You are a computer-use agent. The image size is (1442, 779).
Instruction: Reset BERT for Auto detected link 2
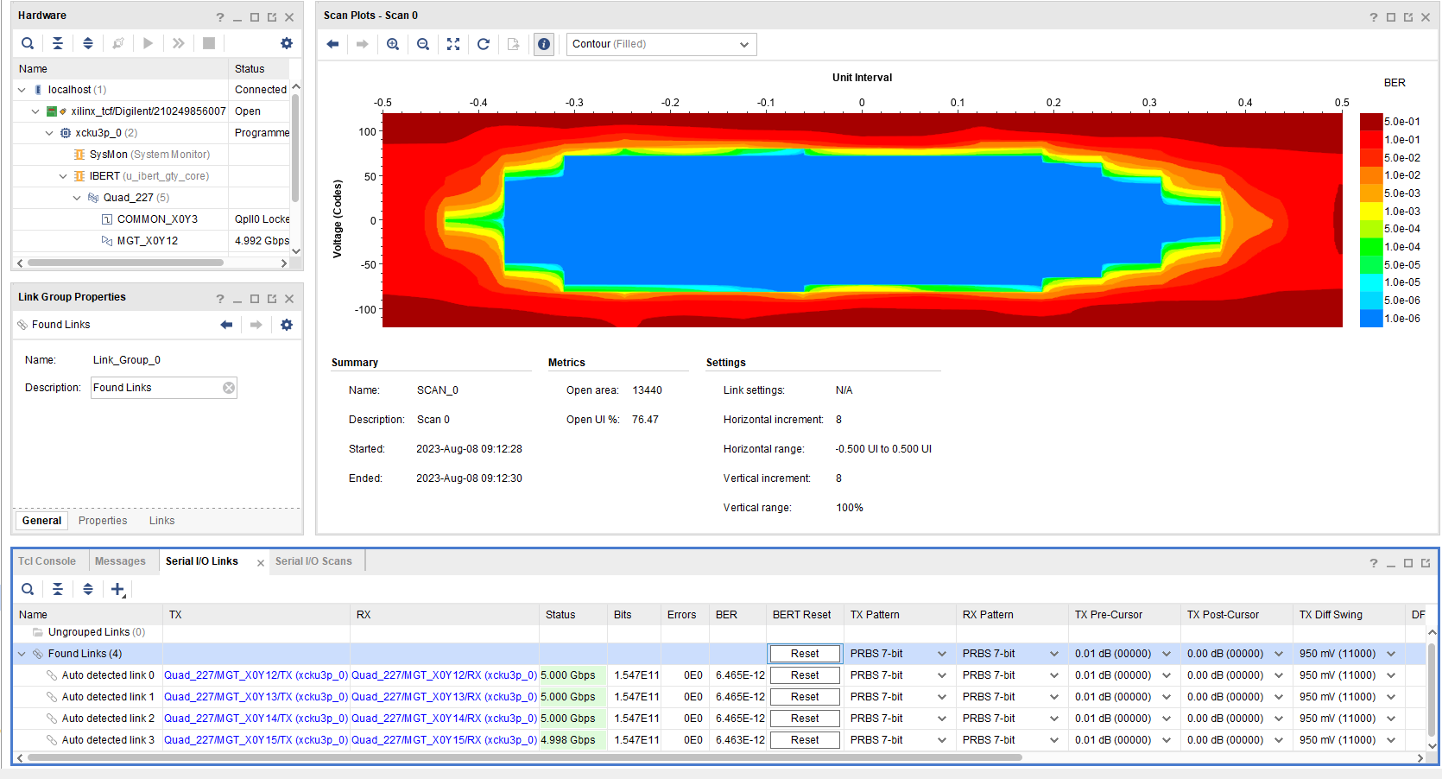(805, 719)
